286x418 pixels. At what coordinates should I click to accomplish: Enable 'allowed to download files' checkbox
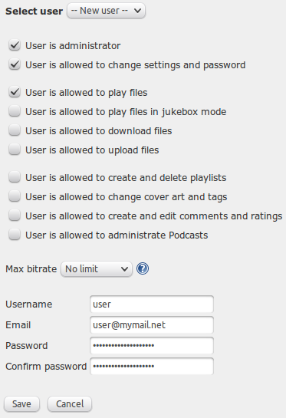click(x=15, y=130)
